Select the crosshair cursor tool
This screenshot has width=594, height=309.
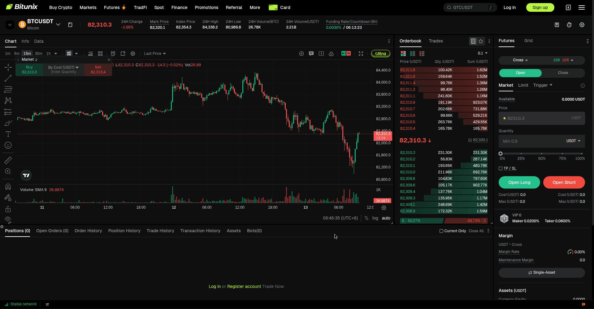point(8,67)
